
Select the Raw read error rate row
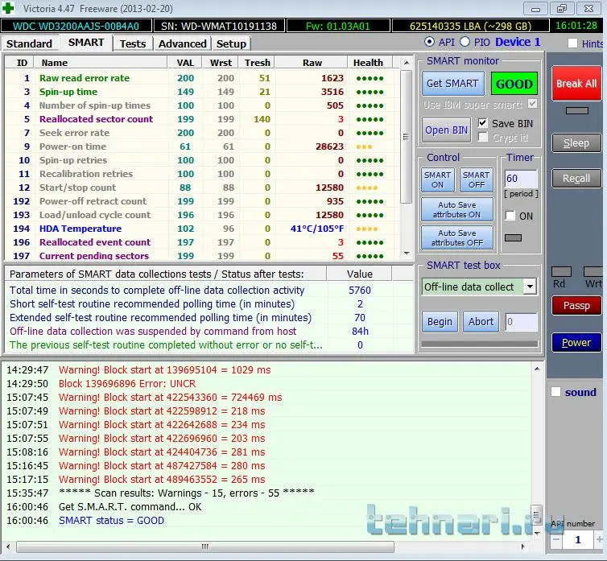coord(202,78)
